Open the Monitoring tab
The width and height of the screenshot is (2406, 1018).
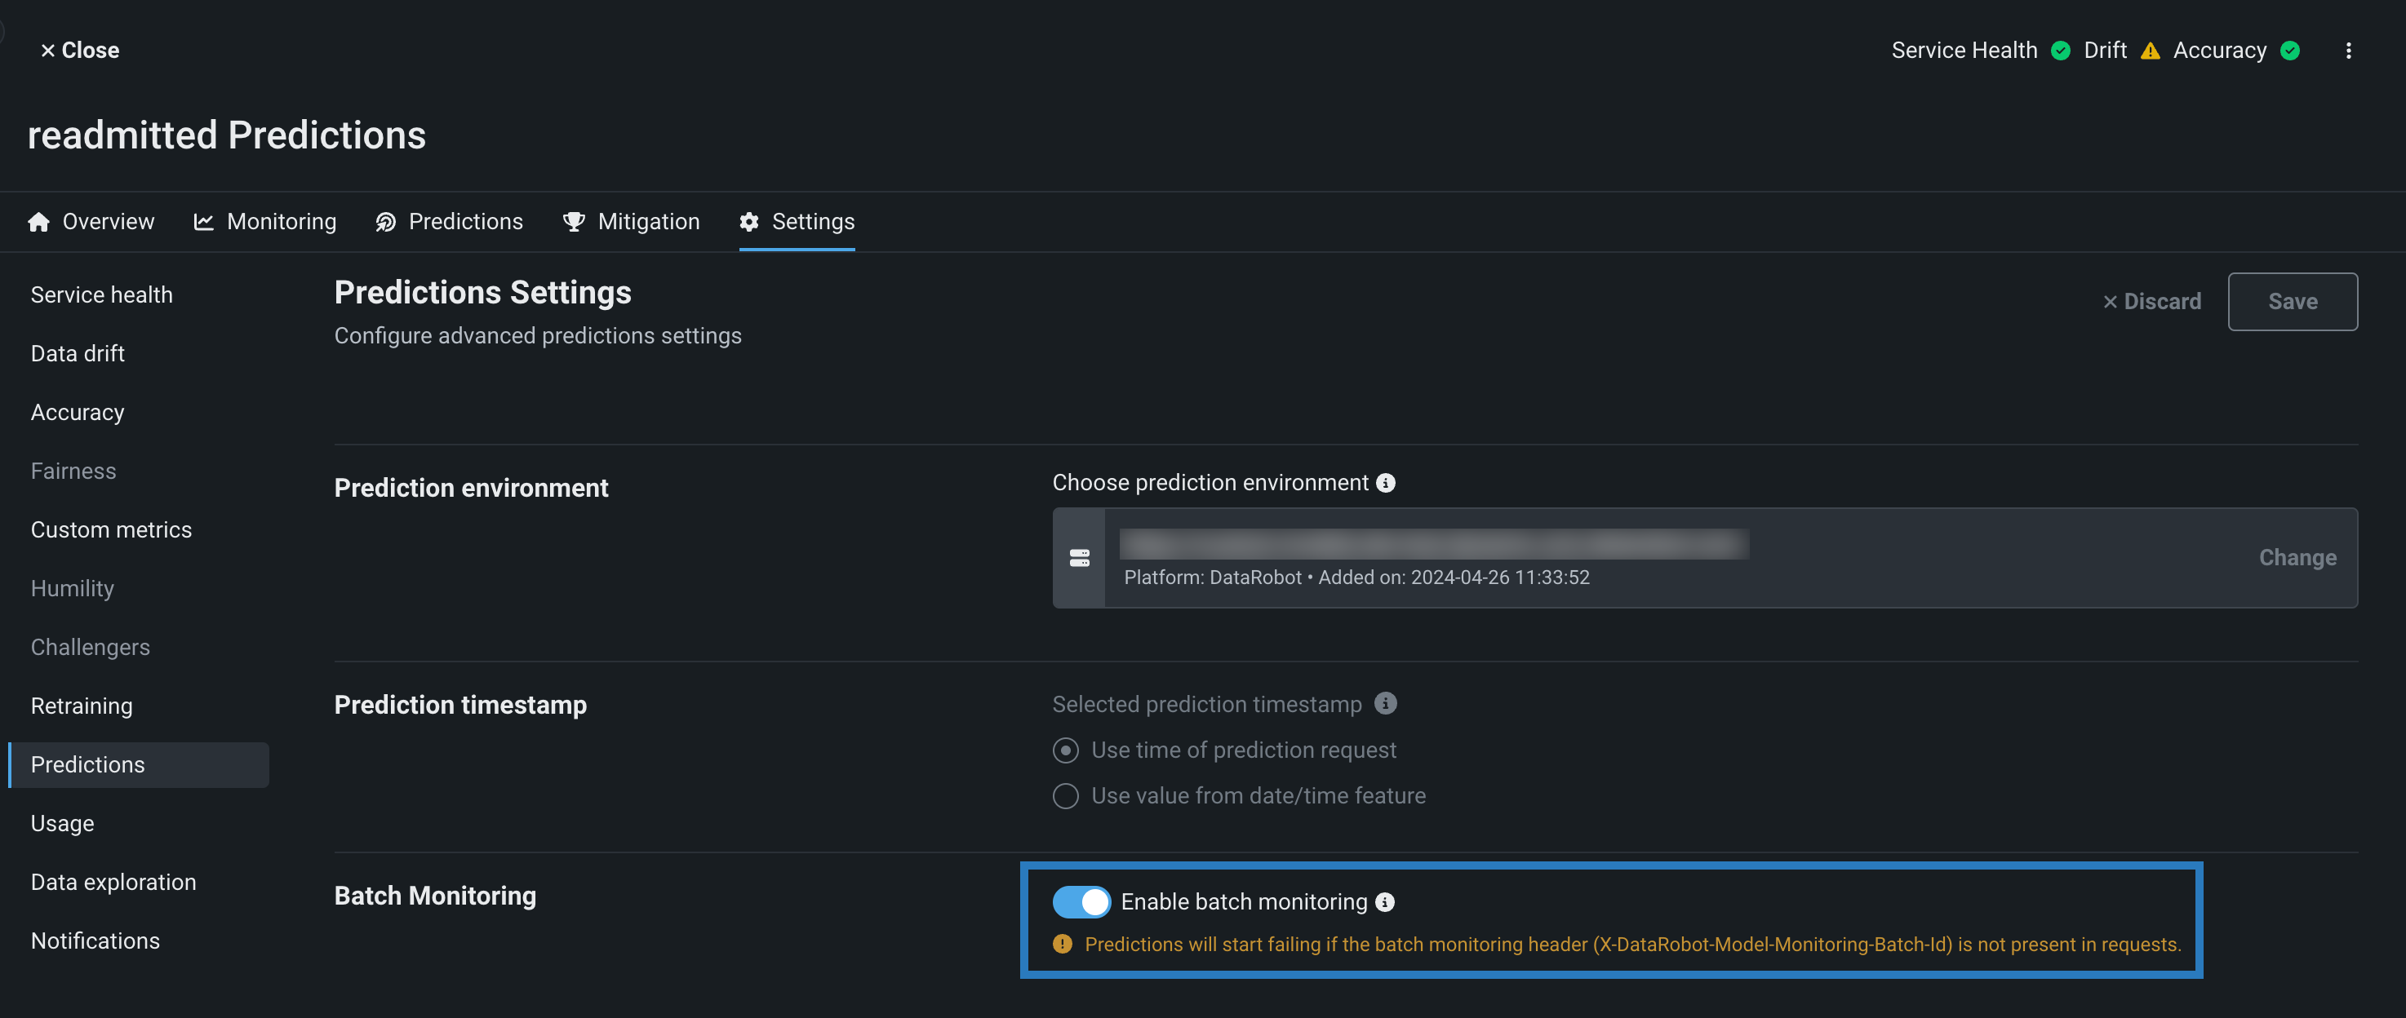coord(265,221)
